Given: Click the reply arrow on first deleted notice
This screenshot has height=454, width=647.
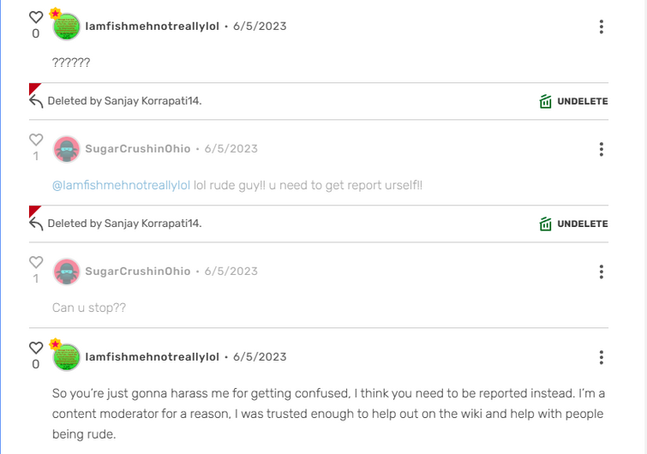Looking at the screenshot, I should tap(36, 101).
